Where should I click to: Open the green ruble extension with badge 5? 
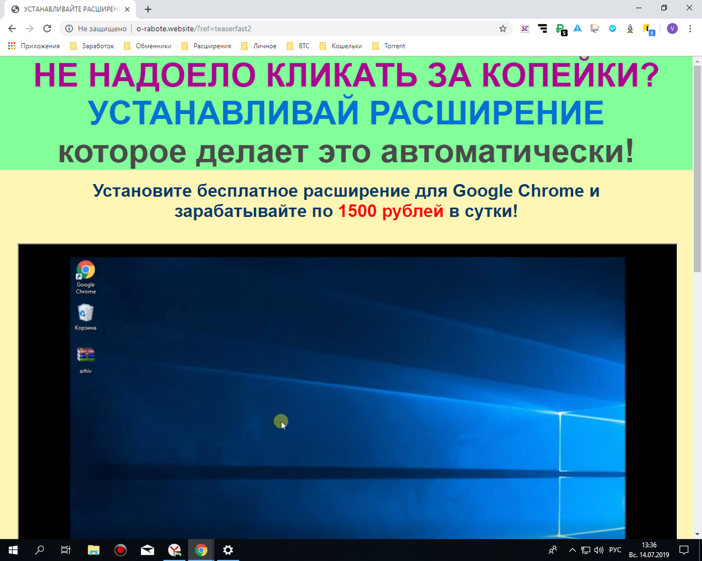click(x=560, y=29)
